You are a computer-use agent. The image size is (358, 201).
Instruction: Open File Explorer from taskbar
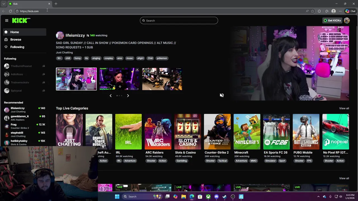pos(184,197)
